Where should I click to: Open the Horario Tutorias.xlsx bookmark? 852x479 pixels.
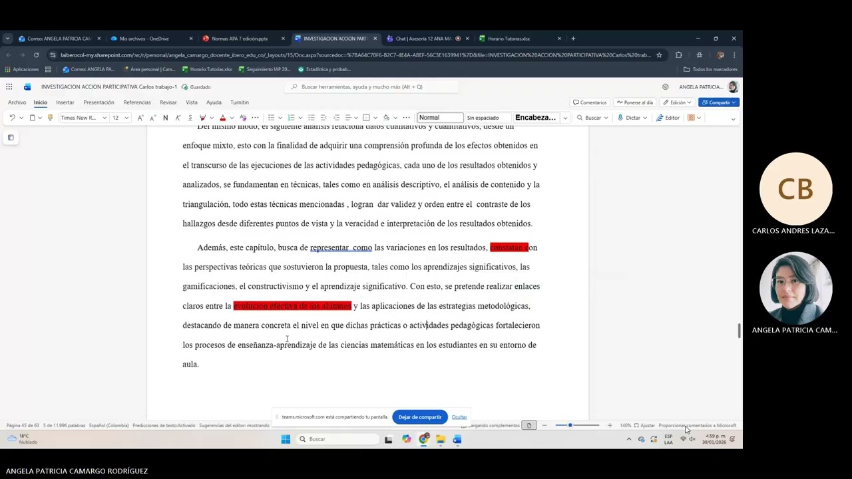(x=207, y=69)
